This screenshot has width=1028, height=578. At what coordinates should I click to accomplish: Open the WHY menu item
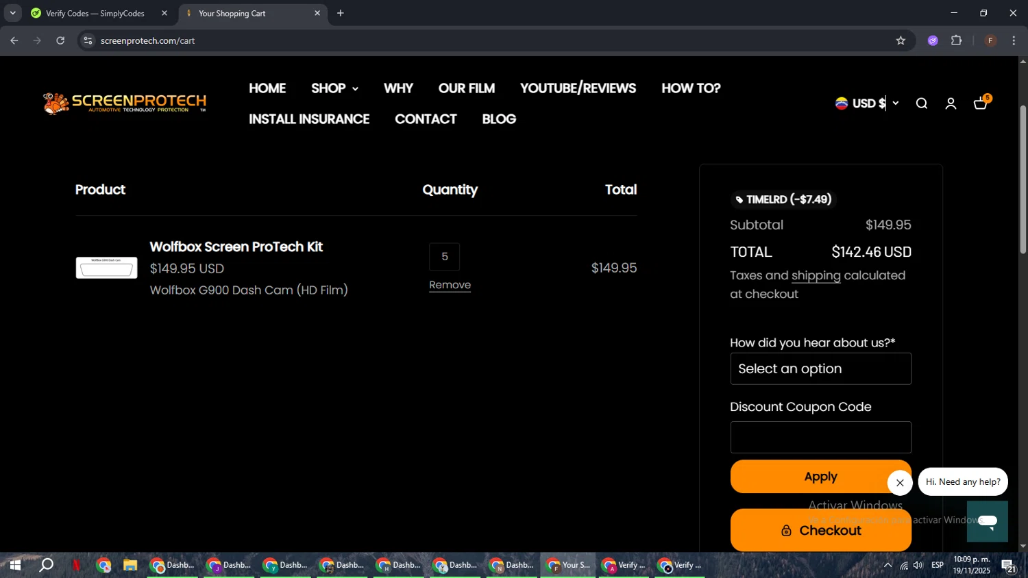(398, 88)
